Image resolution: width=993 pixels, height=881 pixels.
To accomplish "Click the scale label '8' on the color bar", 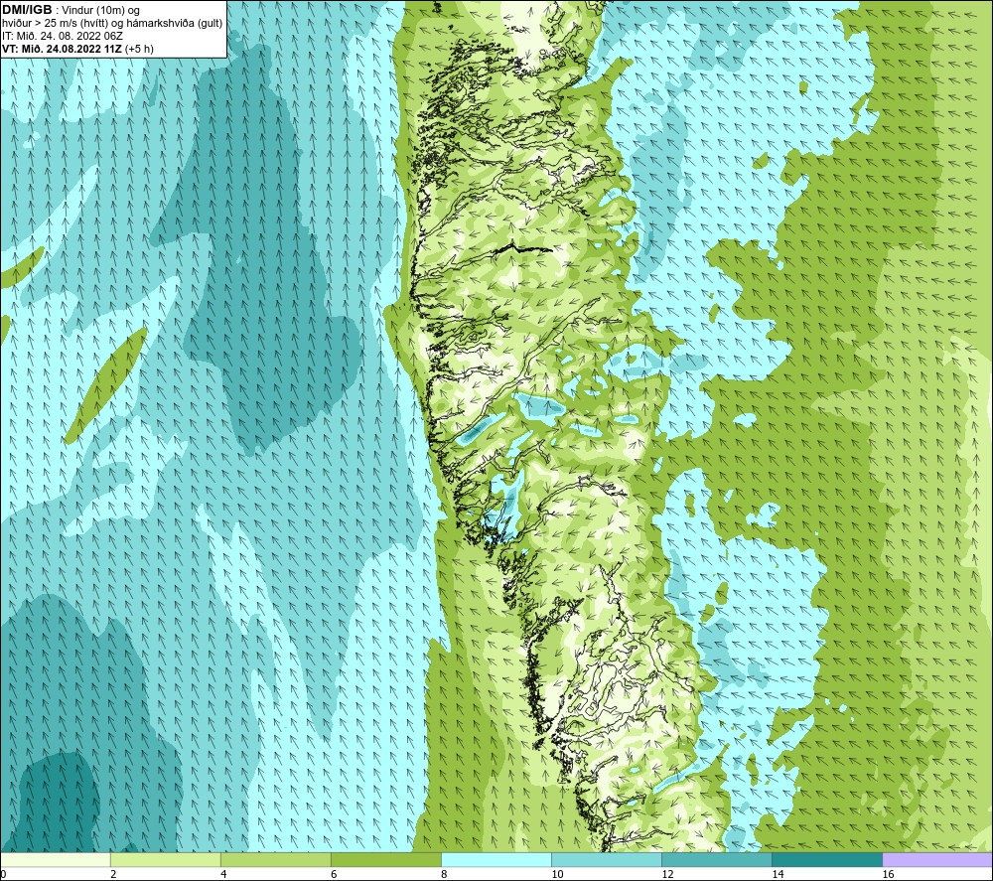I will pos(444,874).
